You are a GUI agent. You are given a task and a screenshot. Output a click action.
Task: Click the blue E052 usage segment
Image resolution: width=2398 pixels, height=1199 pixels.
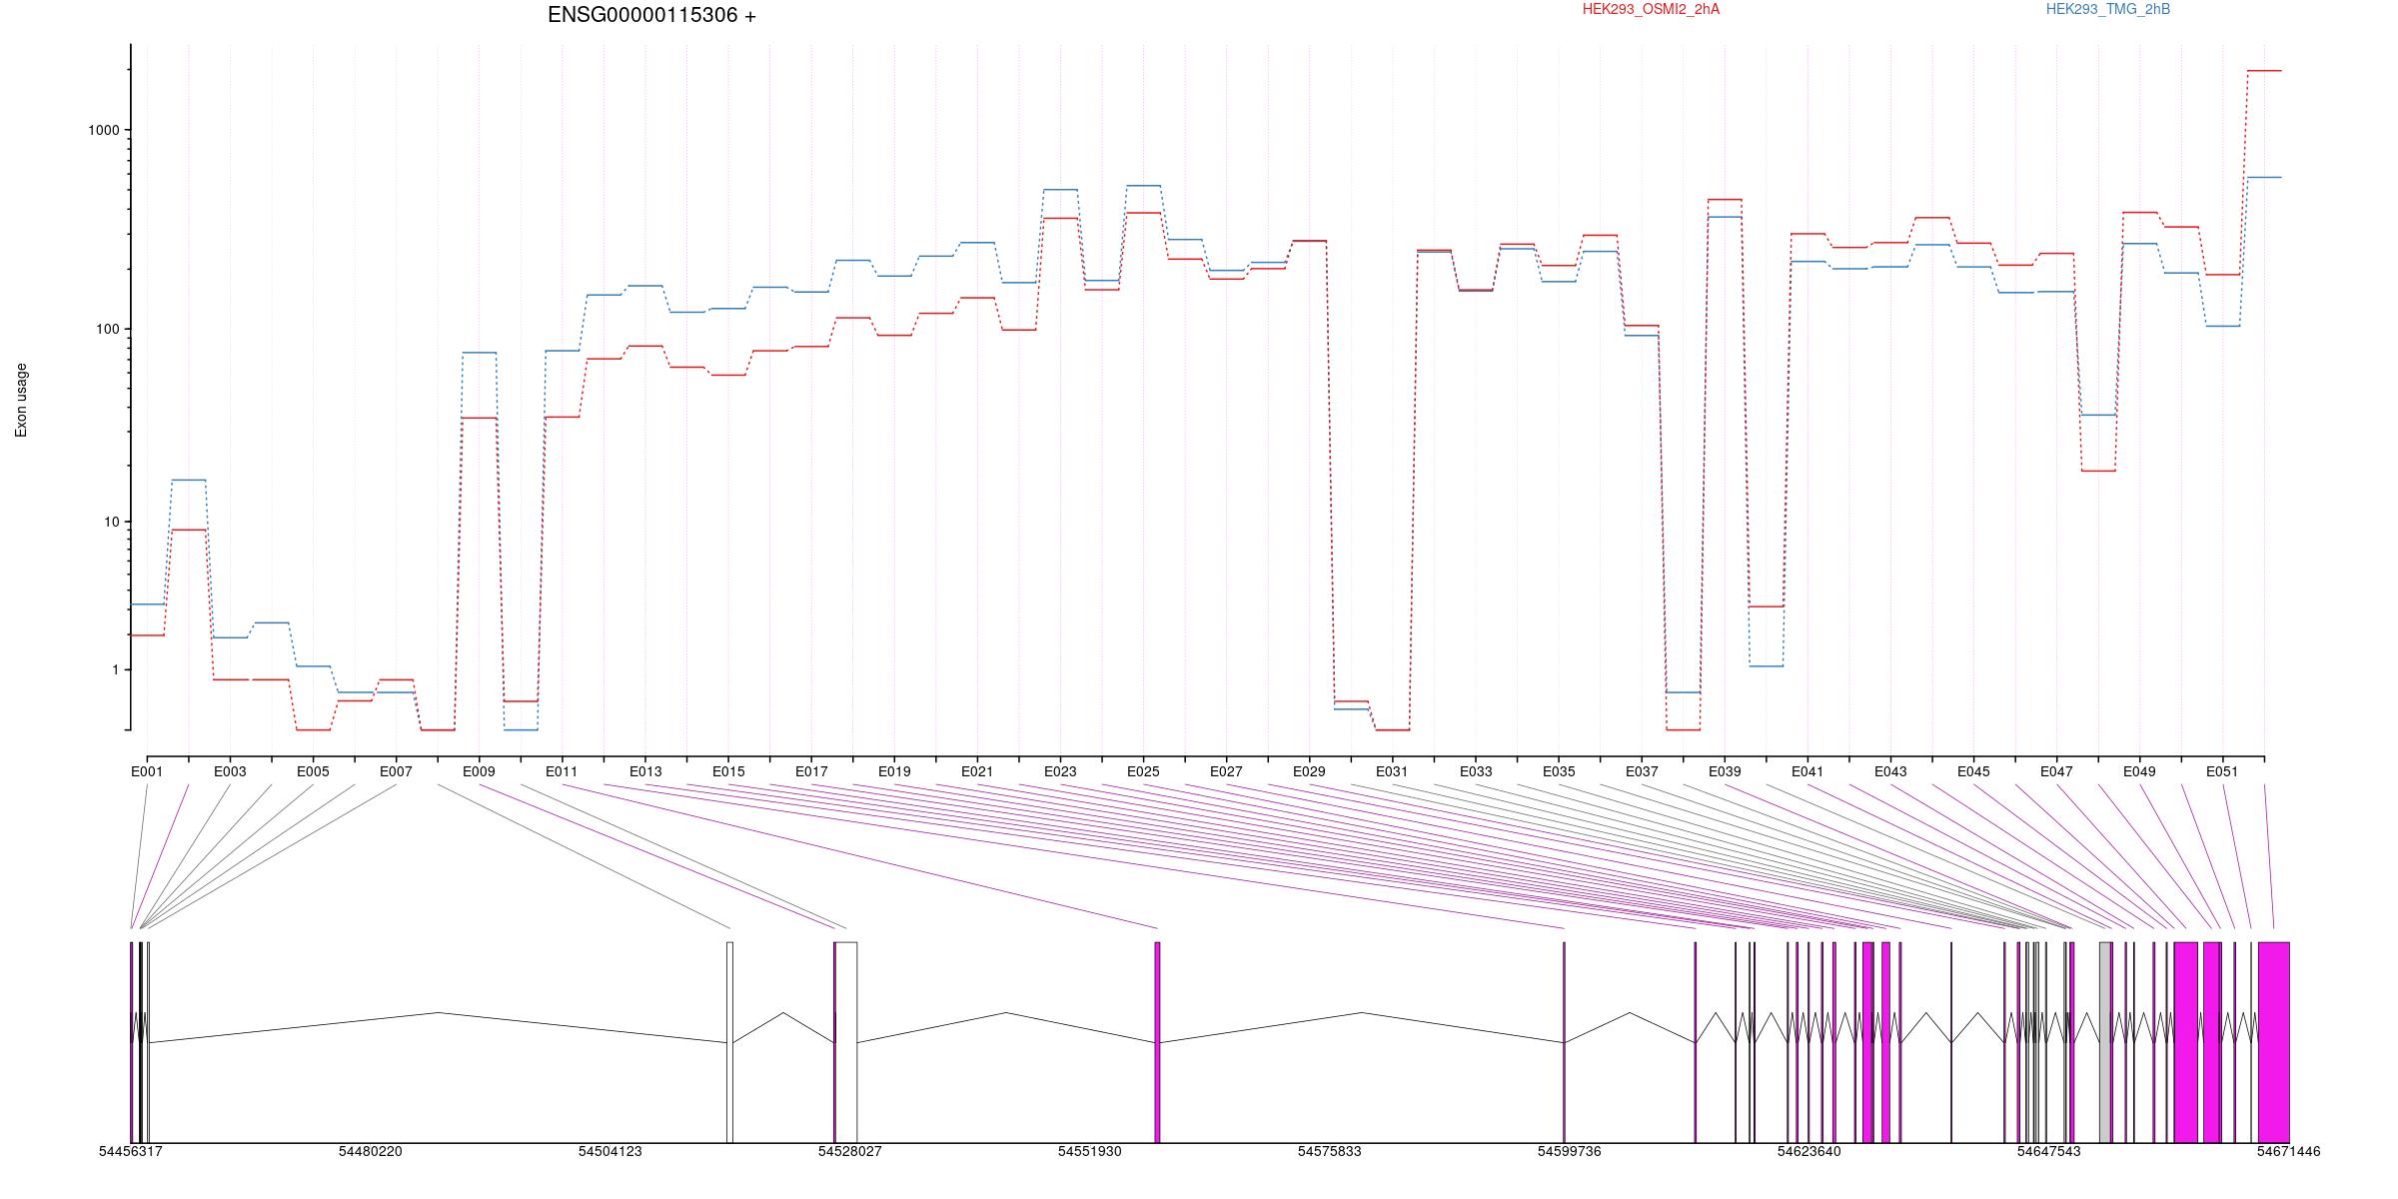click(x=2264, y=177)
